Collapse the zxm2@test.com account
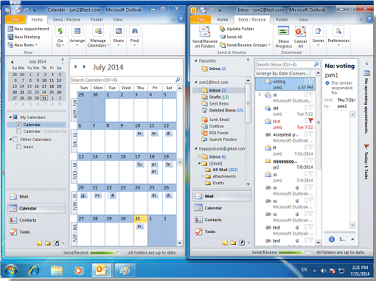 [x=196, y=82]
